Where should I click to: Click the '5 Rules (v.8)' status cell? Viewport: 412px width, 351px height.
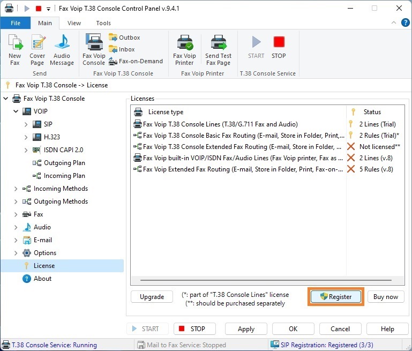point(376,169)
